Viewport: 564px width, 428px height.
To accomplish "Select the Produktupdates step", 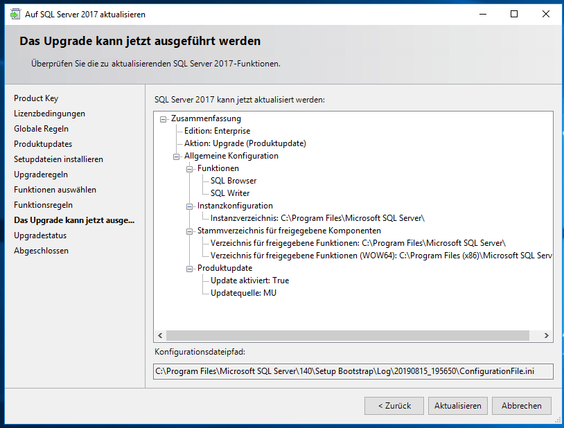I will tap(43, 144).
